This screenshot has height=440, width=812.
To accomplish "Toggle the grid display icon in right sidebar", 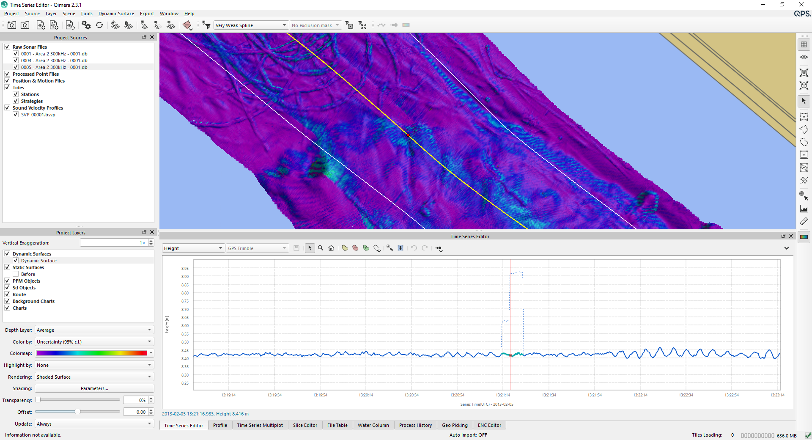I will [x=804, y=44].
